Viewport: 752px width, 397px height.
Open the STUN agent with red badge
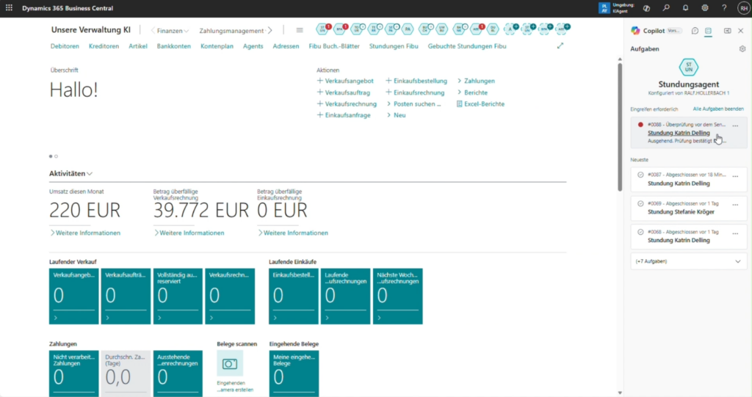point(323,29)
